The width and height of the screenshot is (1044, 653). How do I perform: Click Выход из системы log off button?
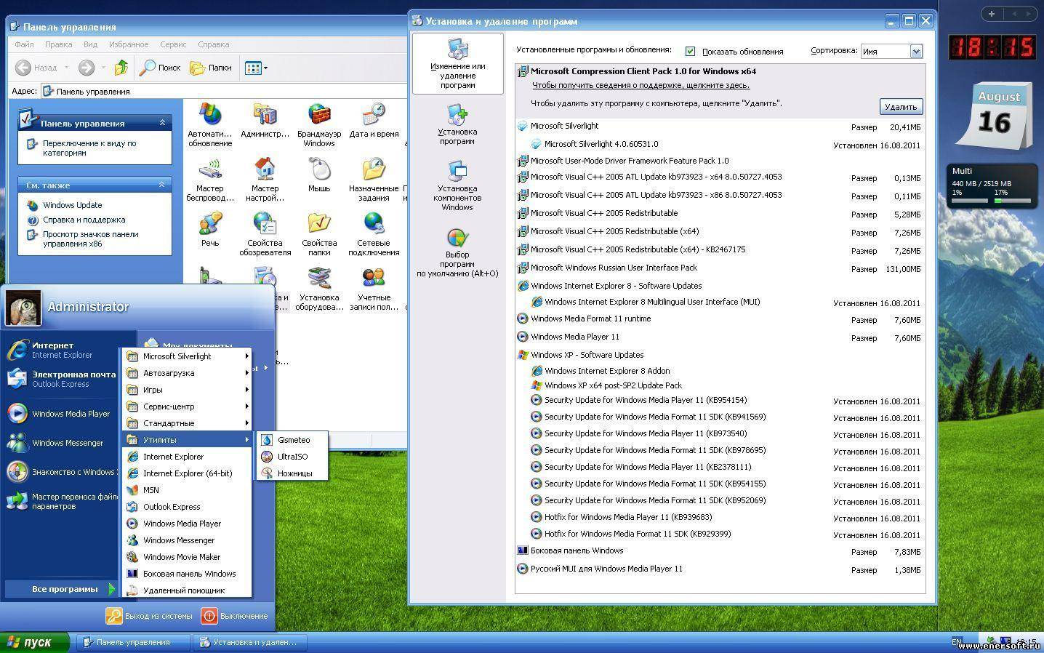[x=150, y=616]
